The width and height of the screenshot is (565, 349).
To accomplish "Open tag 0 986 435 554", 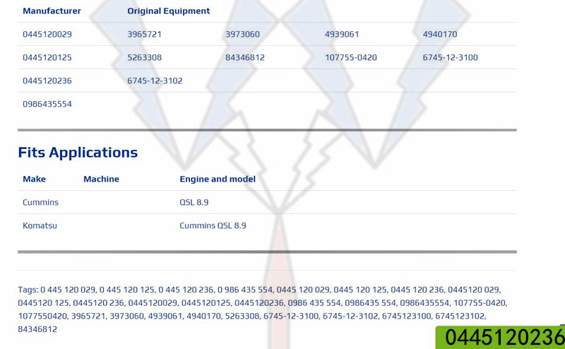I will coord(245,290).
